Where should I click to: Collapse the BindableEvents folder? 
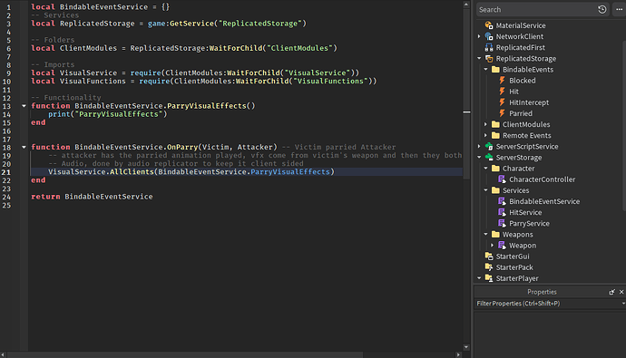pos(485,70)
